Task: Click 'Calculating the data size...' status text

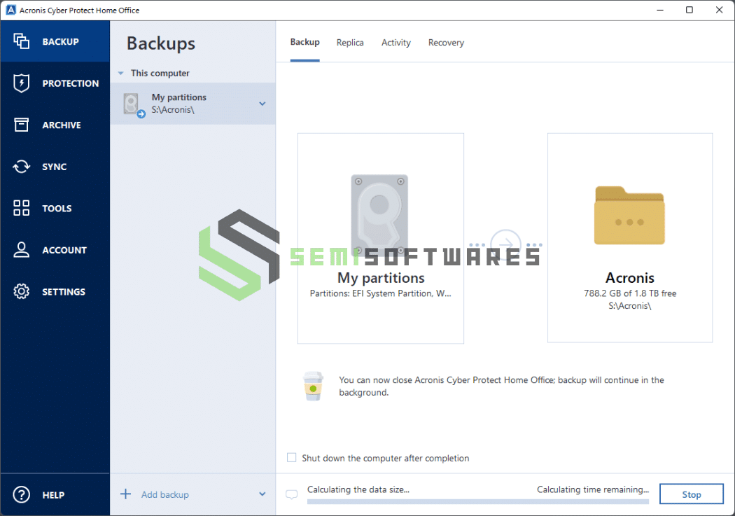Action: [358, 489]
